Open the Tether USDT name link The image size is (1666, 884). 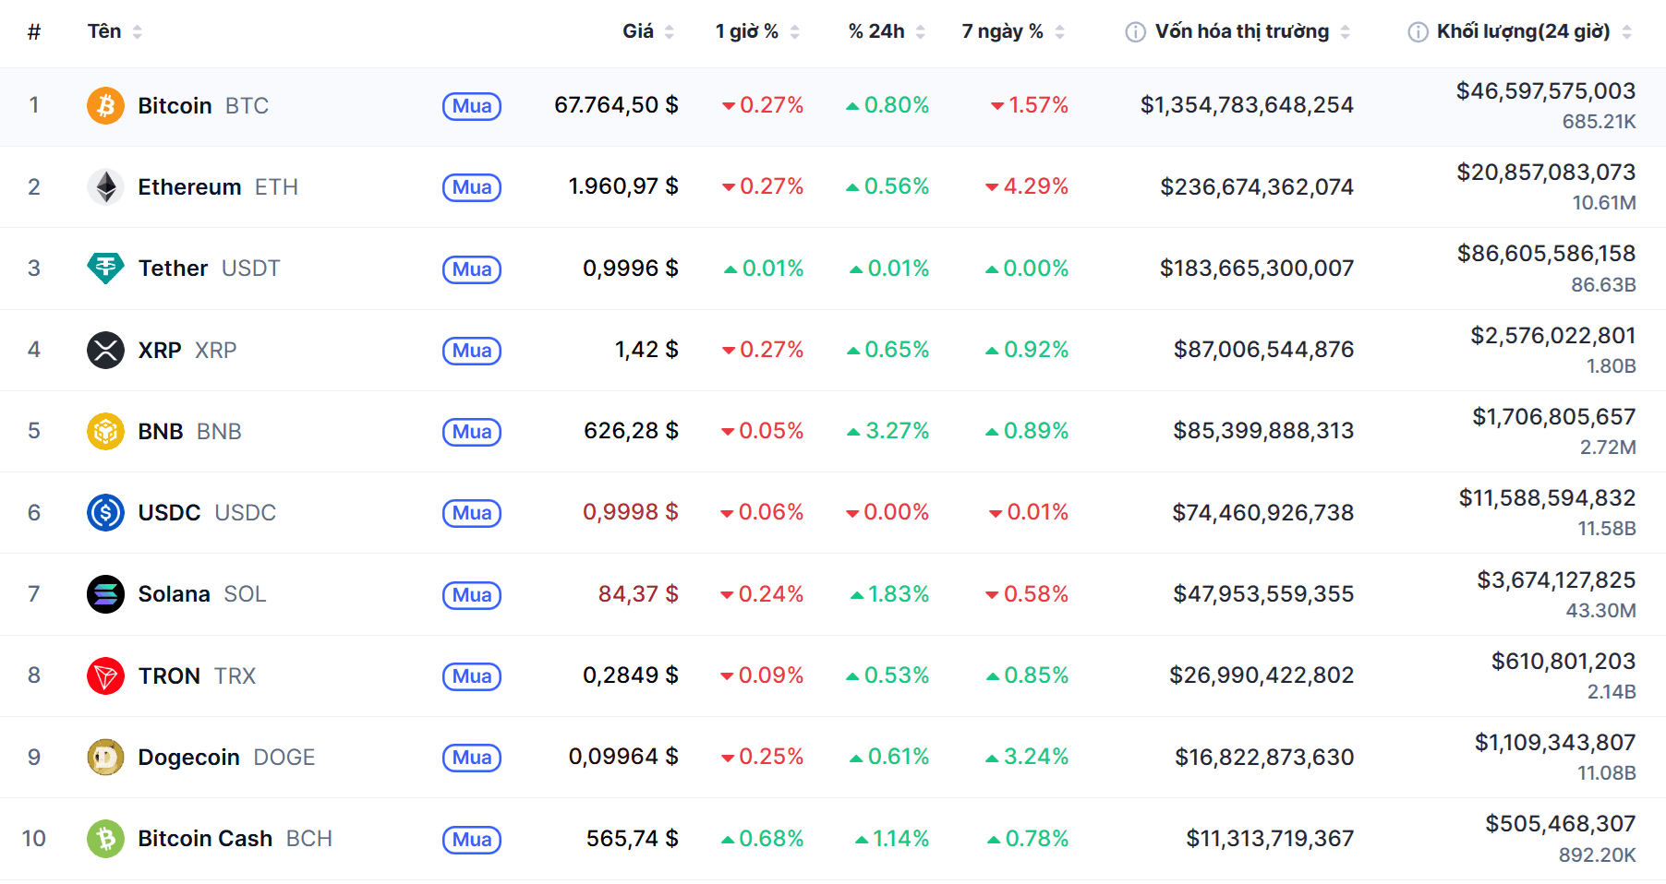pos(209,269)
